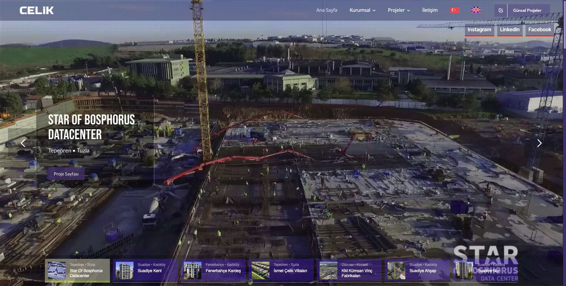The image size is (566, 286).
Task: Select the Star Of Bosphorus Datacenter thumbnail
Action: (x=77, y=271)
